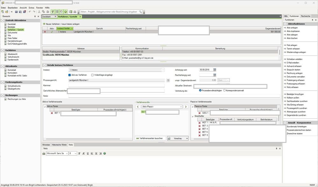Enable the Widerklage eingelegt checkbox
Viewport: 318px width, 187px height.
(92, 75)
